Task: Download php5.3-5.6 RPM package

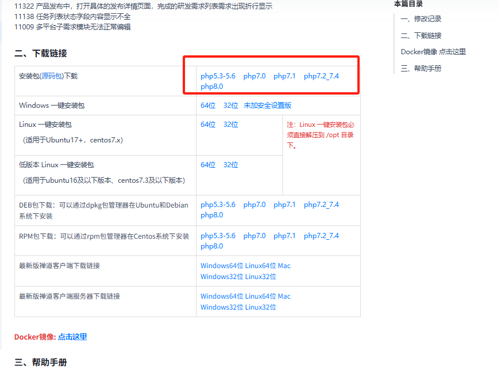Action: [x=218, y=236]
